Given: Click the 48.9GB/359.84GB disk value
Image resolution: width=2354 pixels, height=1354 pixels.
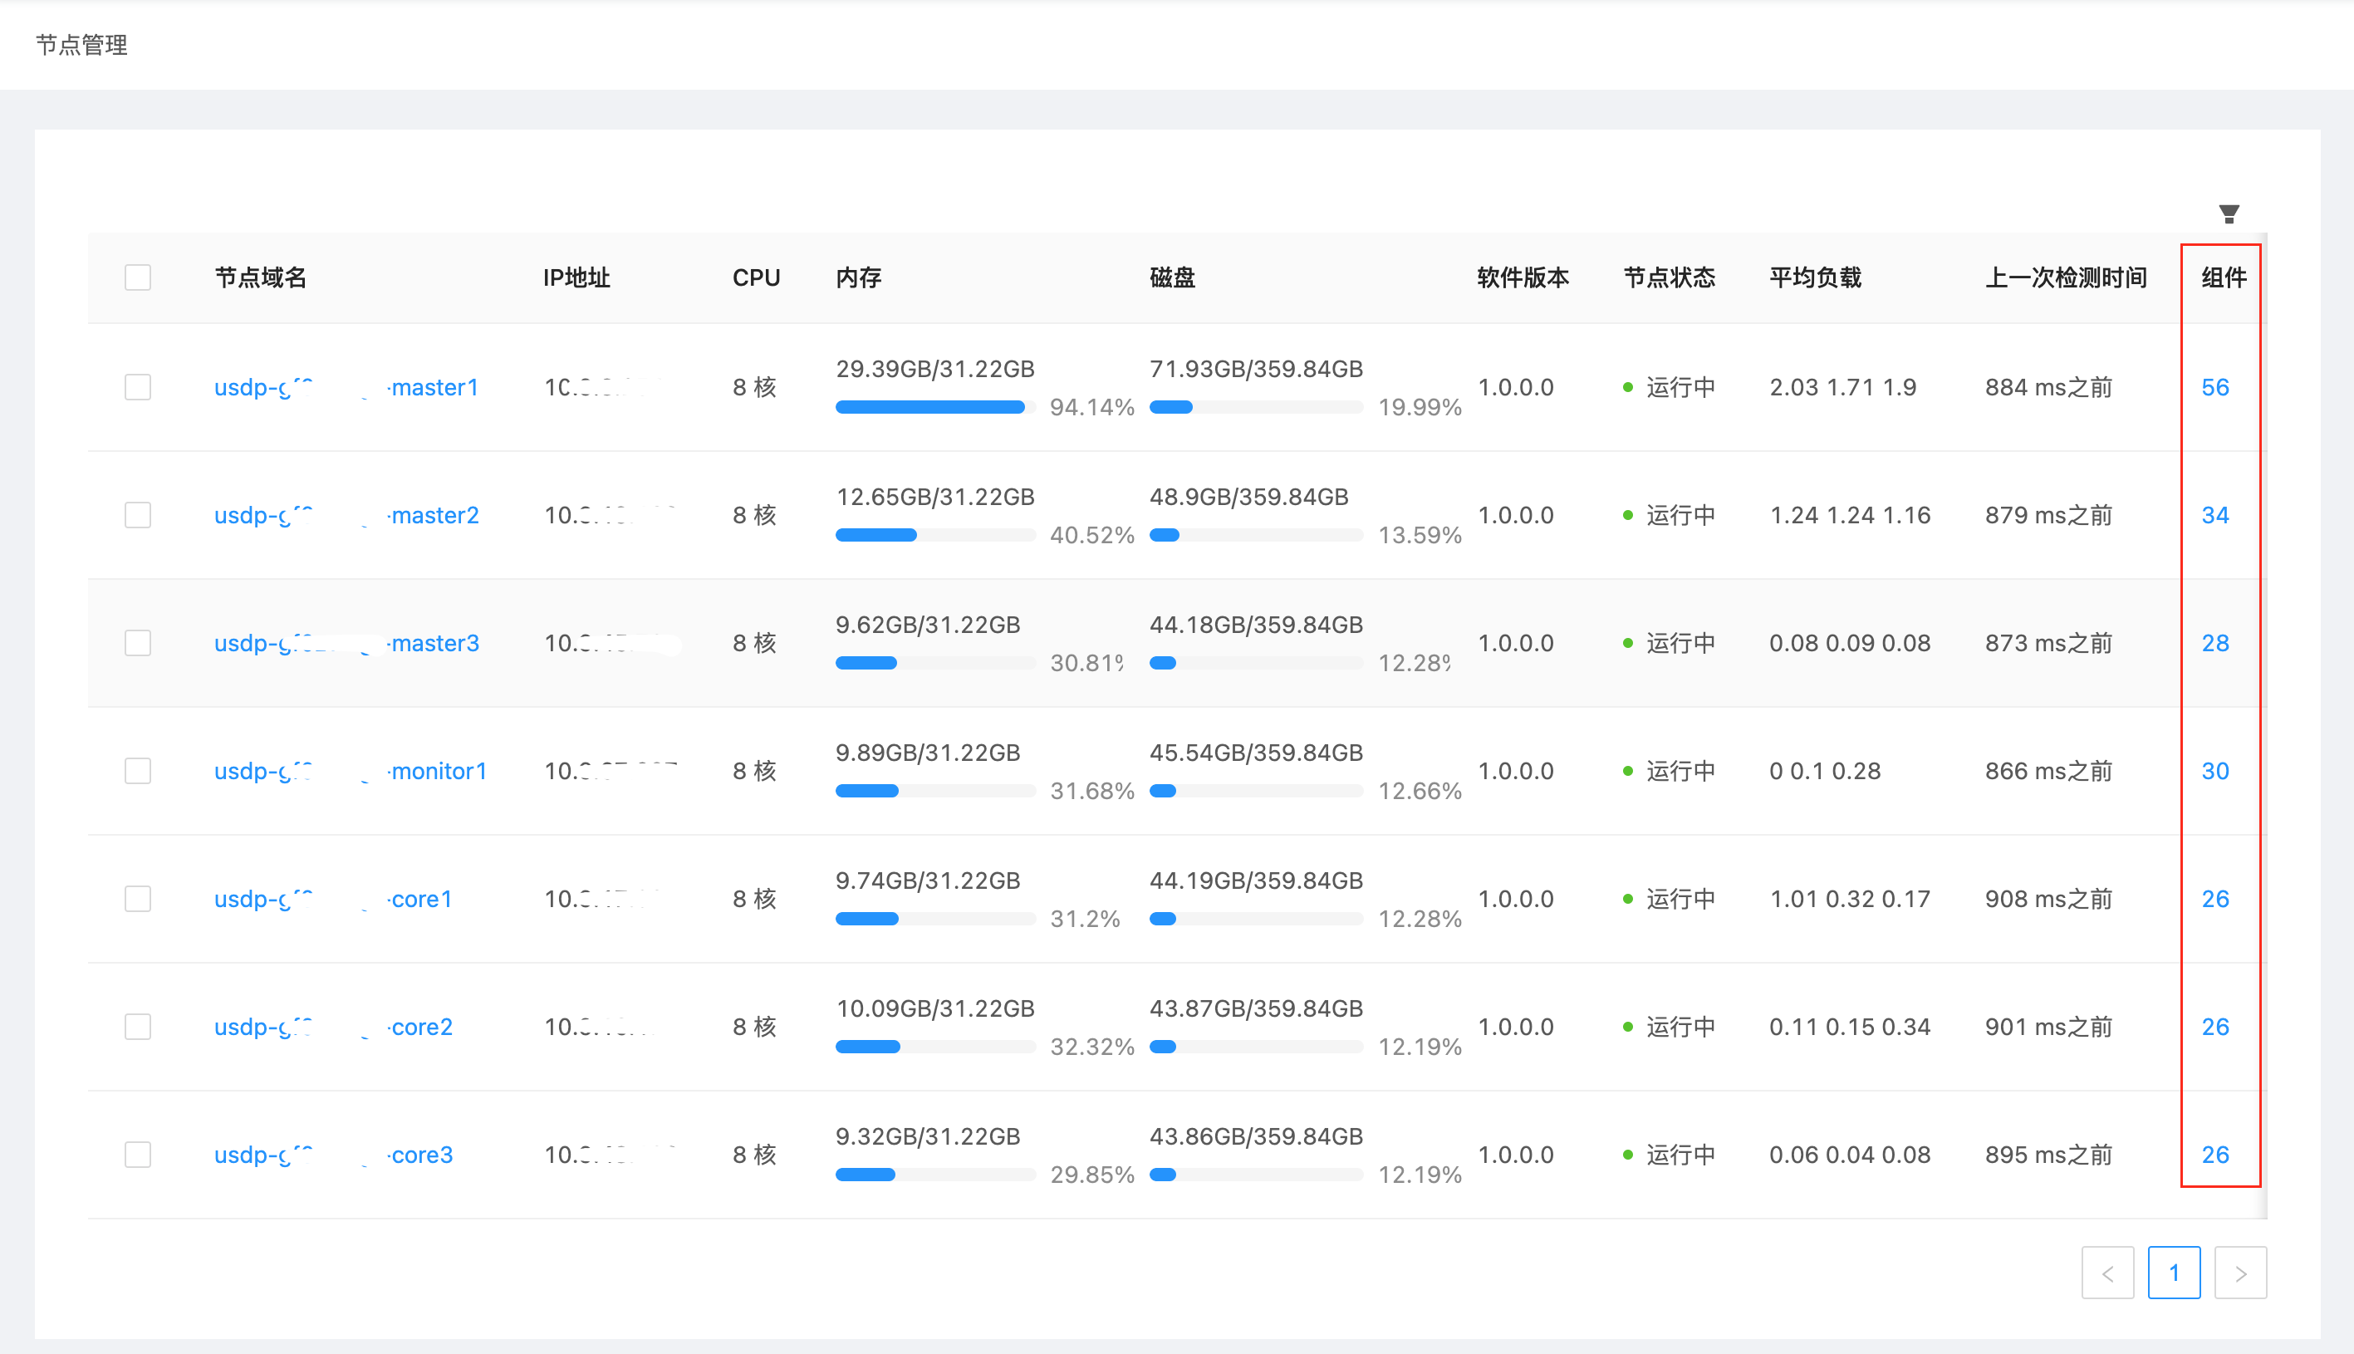Looking at the screenshot, I should pyautogui.click(x=1248, y=497).
